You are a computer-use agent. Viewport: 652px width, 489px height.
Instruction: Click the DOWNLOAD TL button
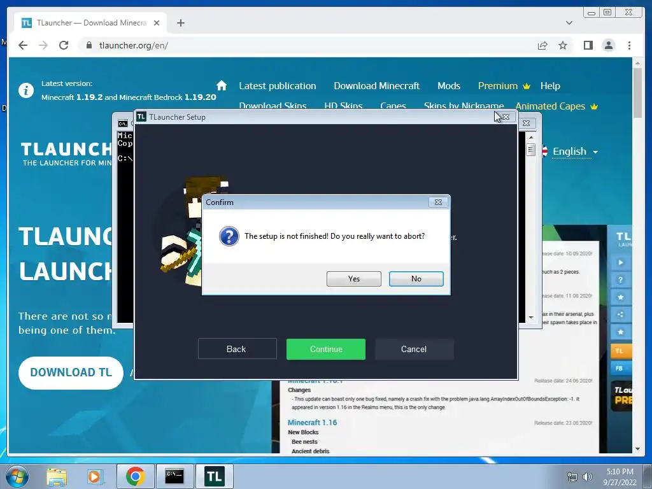pos(71,372)
